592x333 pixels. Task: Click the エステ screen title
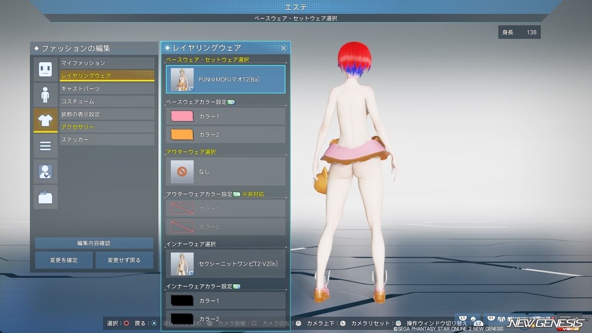tap(296, 7)
